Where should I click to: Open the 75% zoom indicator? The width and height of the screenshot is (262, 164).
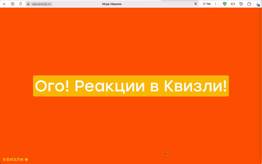click(207, 4)
